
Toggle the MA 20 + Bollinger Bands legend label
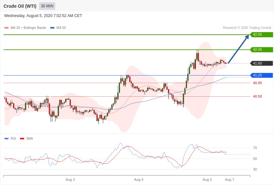tap(28, 28)
